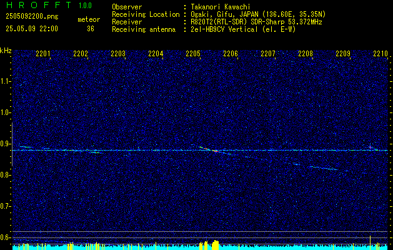Click the 2202 time marker
393x250 pixels.
(81, 53)
